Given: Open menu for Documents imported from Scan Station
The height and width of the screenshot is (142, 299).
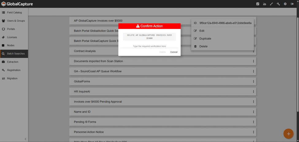Looking at the screenshot, I should click(x=253, y=61).
